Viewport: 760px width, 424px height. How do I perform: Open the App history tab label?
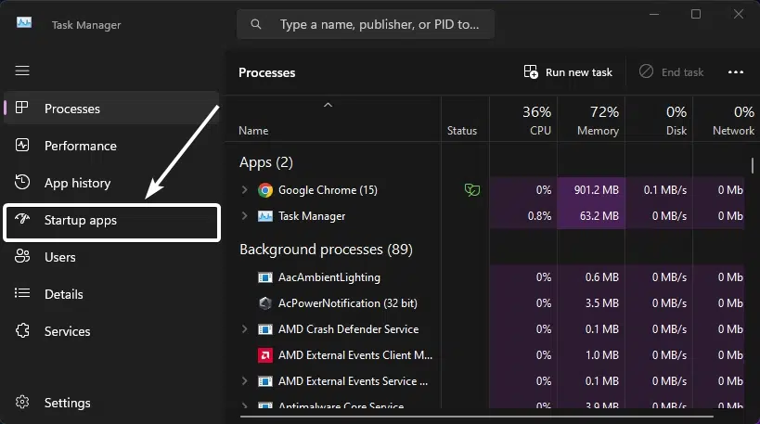tap(78, 183)
